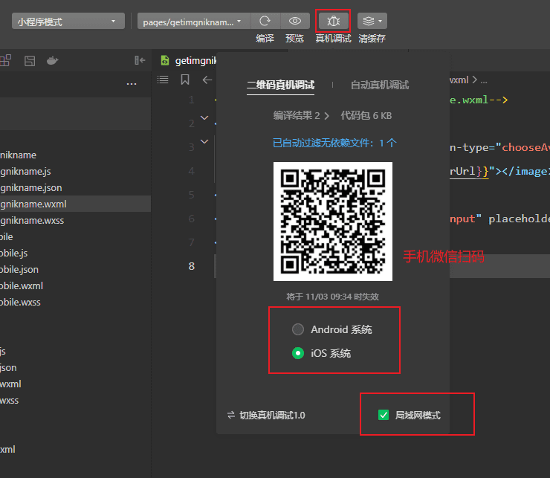Click the editor outline list icon
Image resolution: width=550 pixels, height=478 pixels.
coord(163,80)
